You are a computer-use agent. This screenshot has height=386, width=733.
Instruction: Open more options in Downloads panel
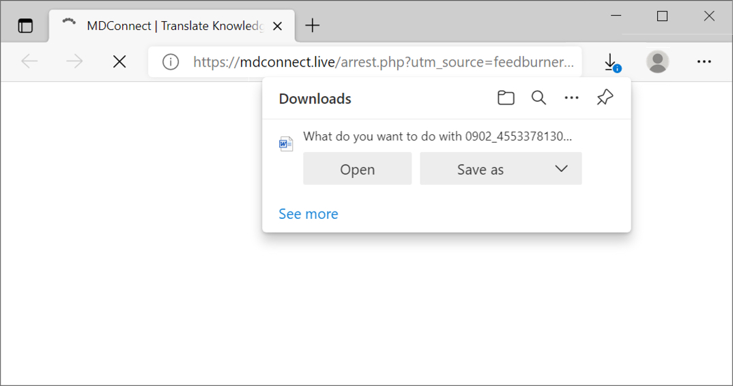point(571,98)
